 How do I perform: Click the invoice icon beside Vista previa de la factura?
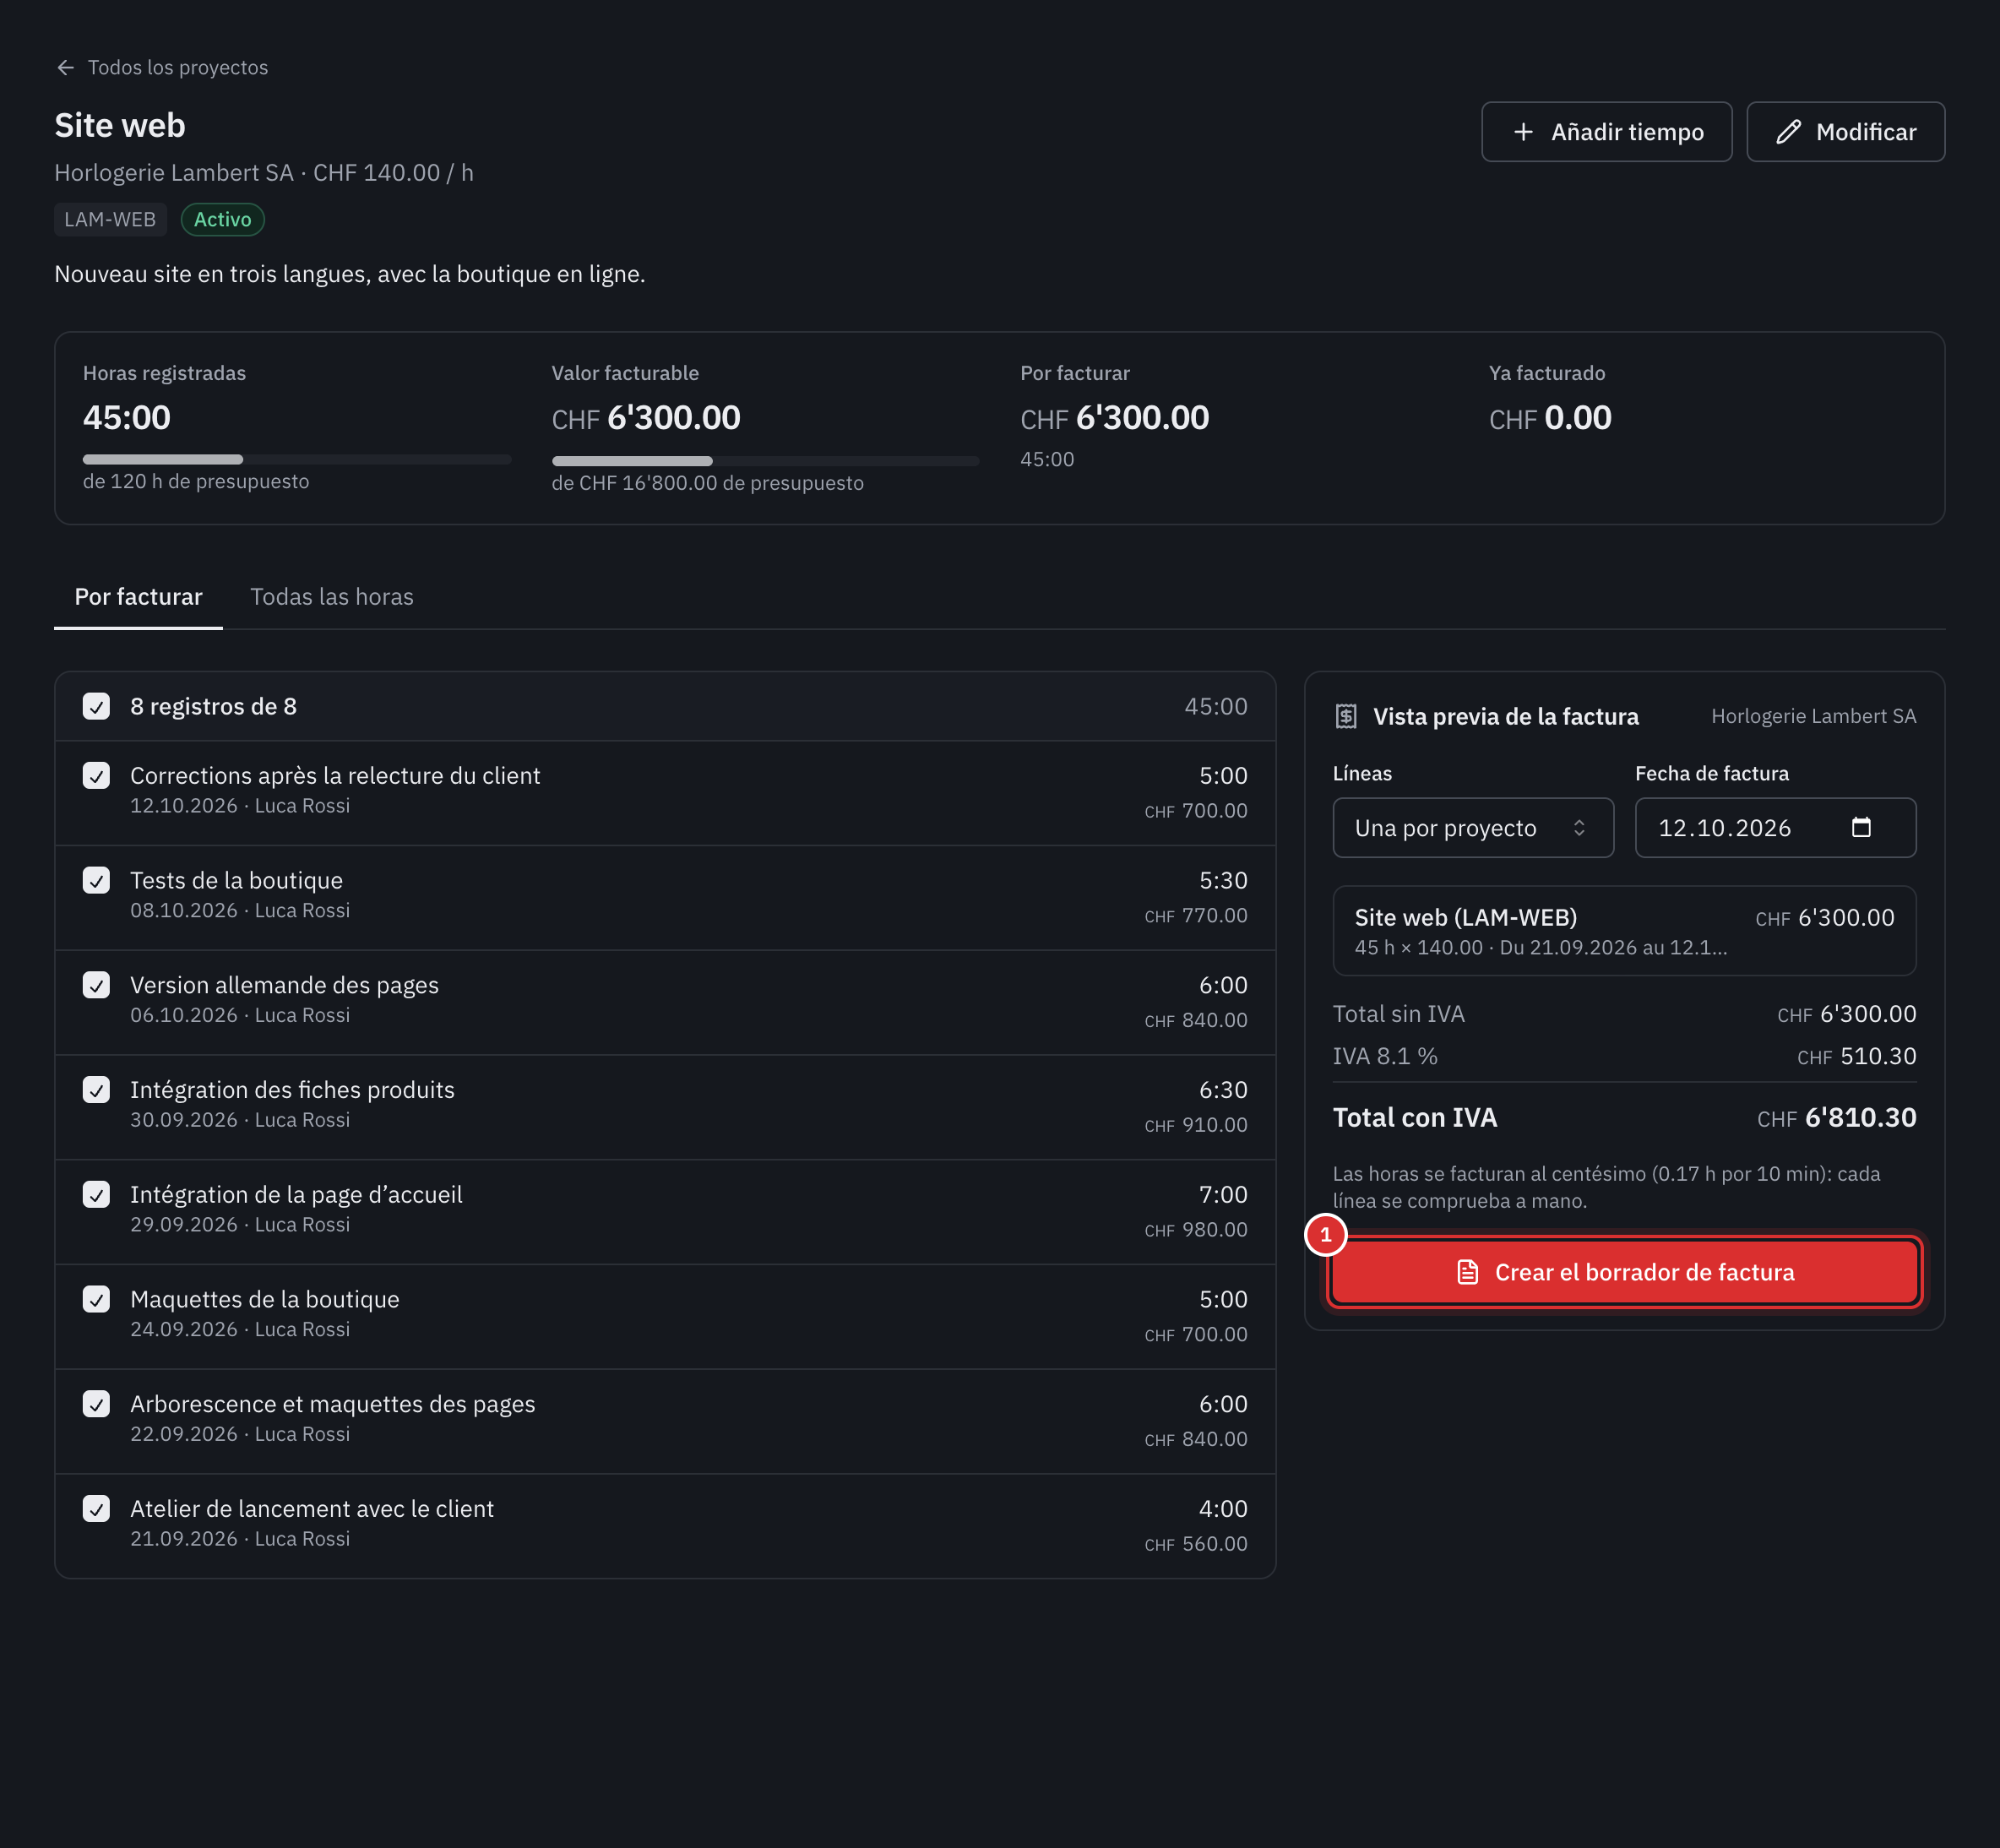1346,716
